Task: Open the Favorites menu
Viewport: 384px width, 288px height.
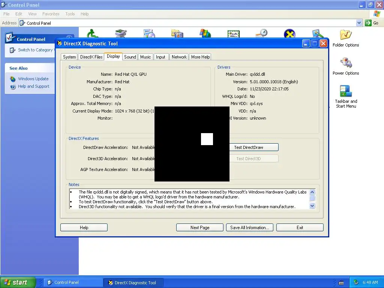Action: (51, 14)
